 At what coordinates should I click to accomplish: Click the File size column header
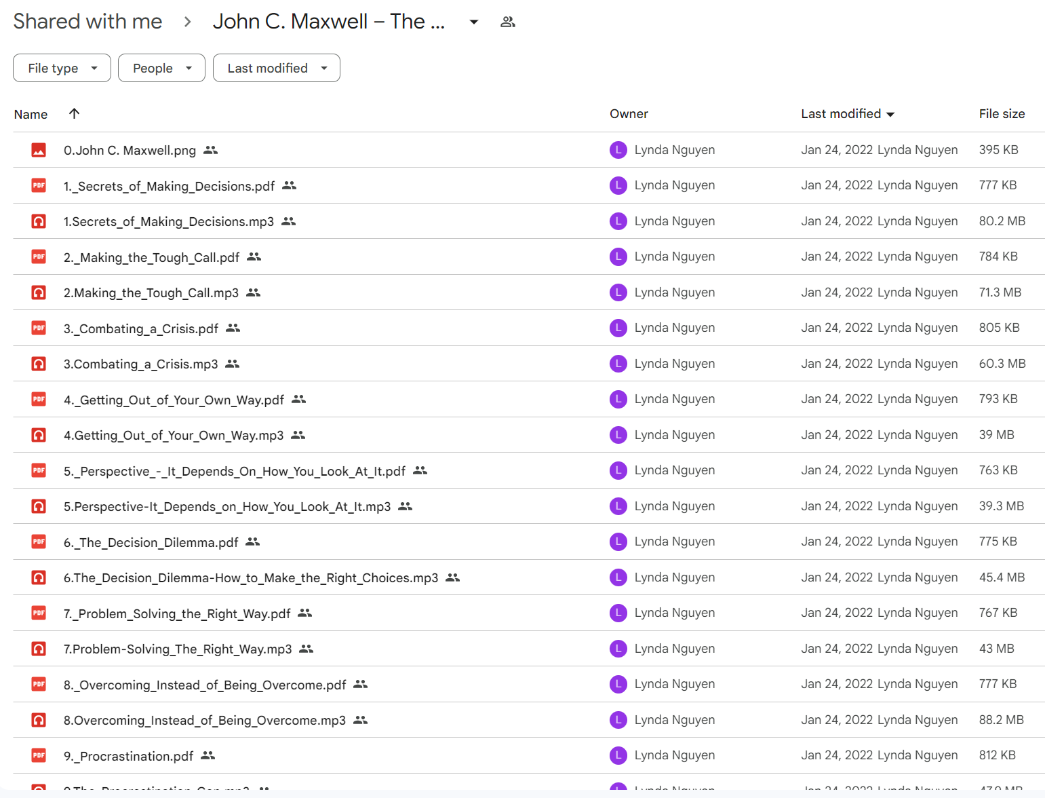coord(1002,114)
